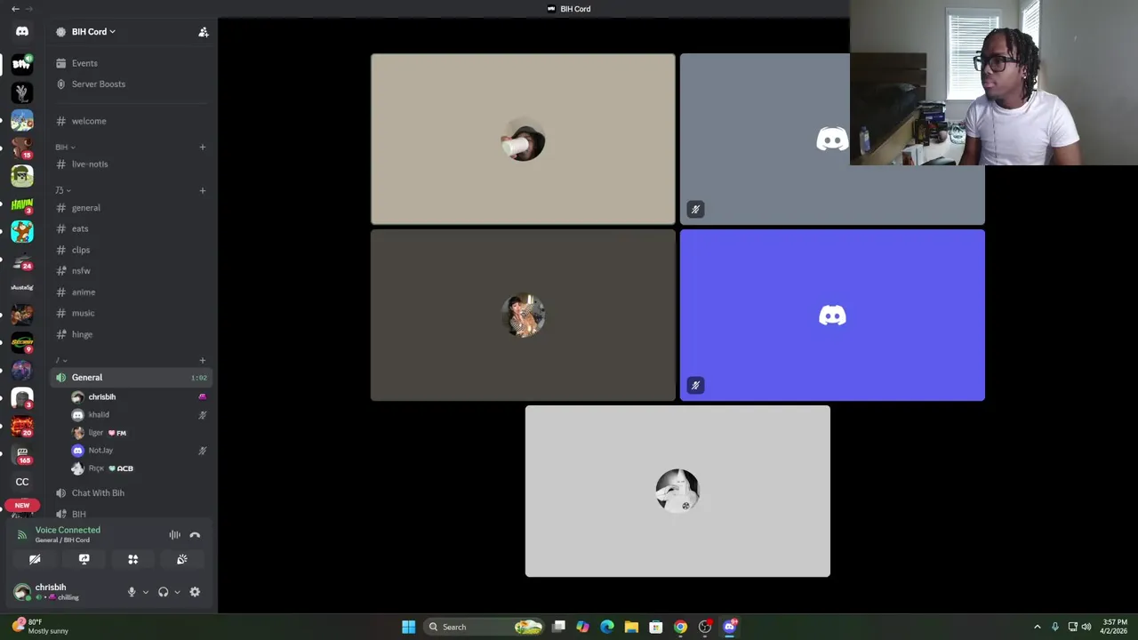Viewport: 1138px width, 640px height.
Task: Click the blue Discord-logo participant tile
Action: (x=832, y=316)
